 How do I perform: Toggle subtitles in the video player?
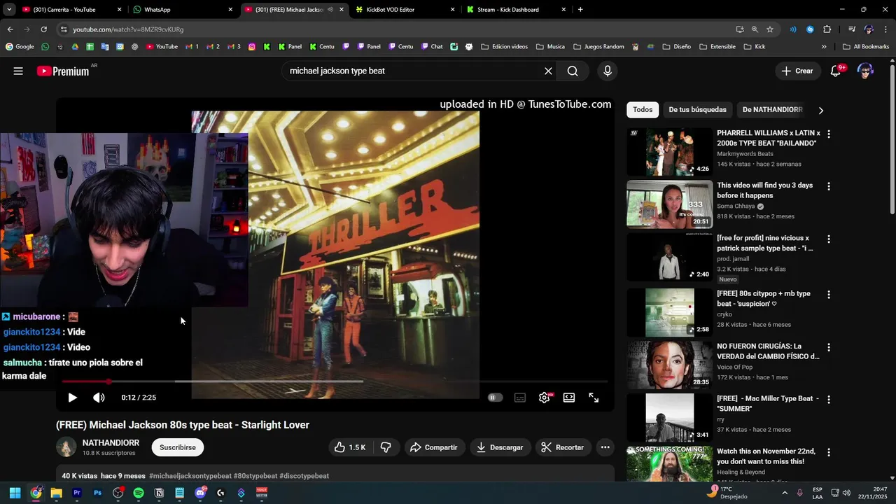coord(520,398)
